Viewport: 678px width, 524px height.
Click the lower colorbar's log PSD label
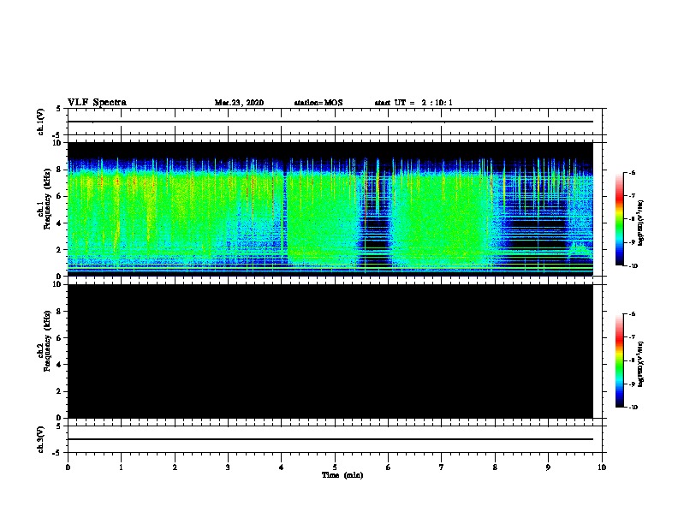640,364
